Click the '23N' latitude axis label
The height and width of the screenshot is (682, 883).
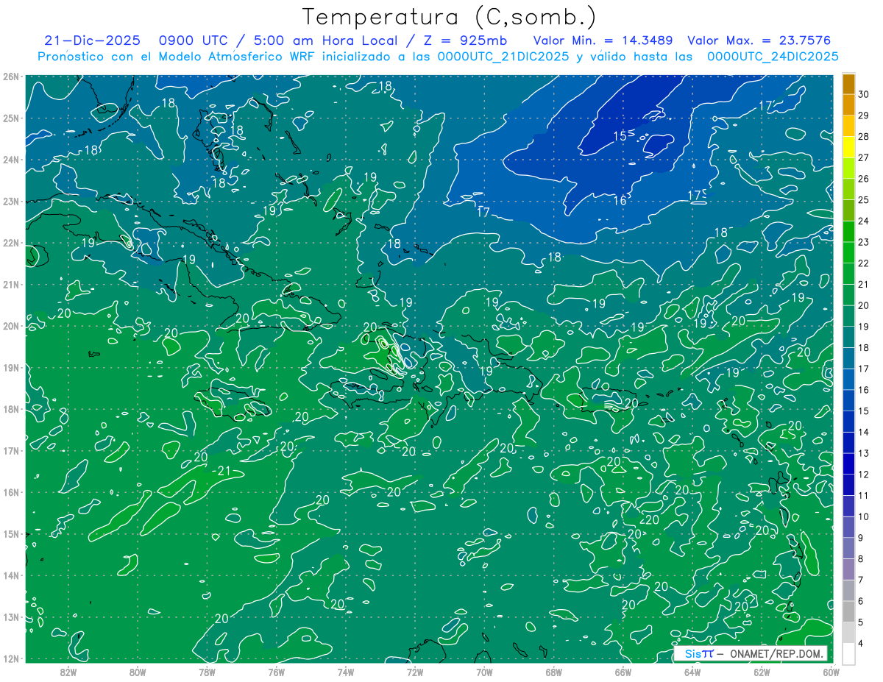11,201
